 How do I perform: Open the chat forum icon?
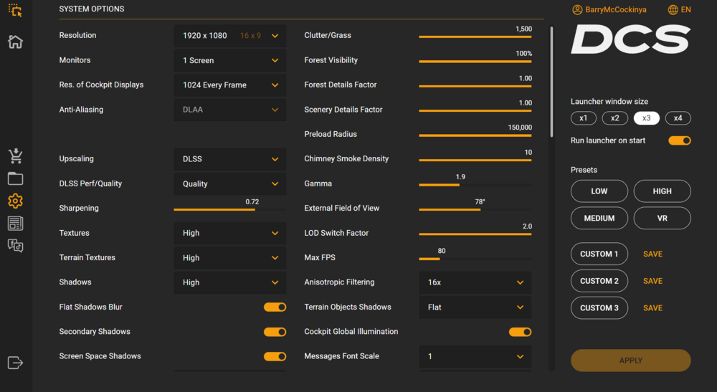click(x=15, y=246)
